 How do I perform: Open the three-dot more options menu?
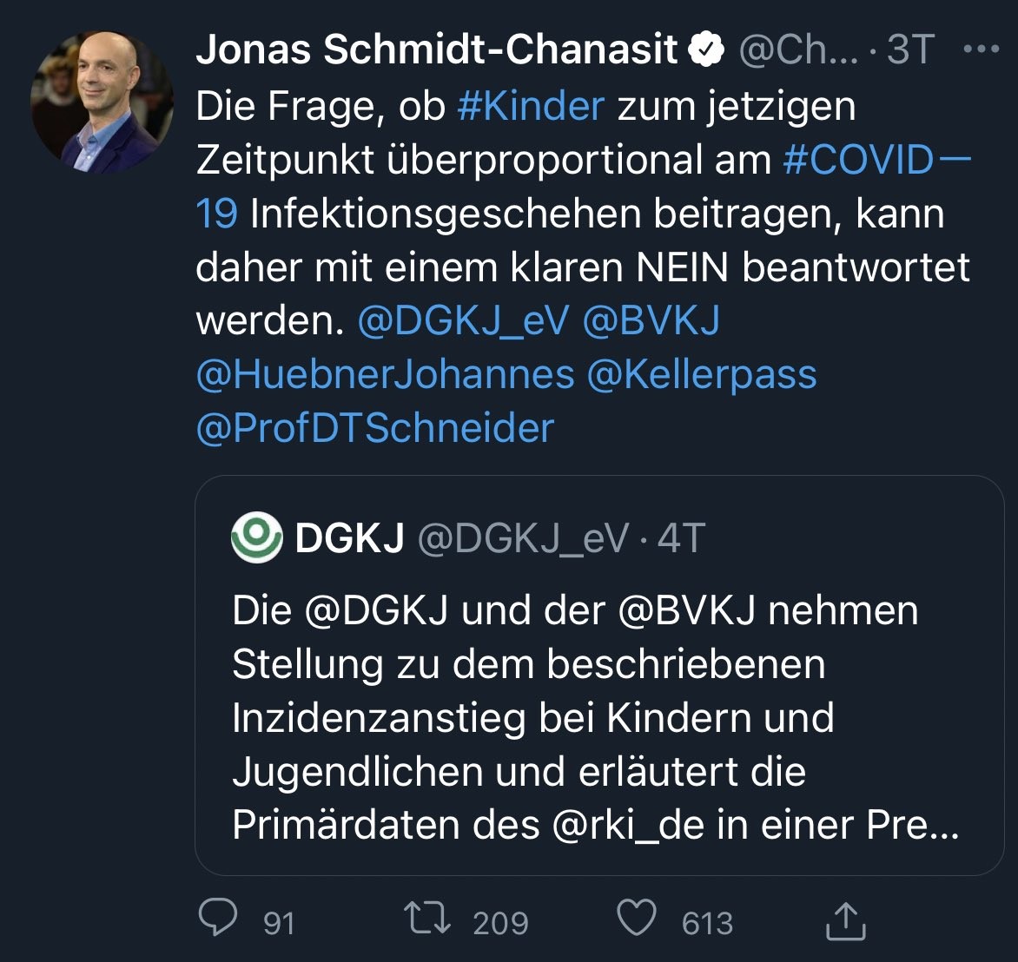[982, 49]
